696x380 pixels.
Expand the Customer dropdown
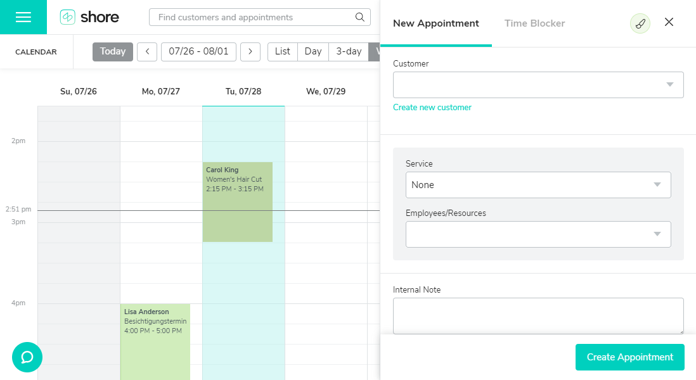538,85
